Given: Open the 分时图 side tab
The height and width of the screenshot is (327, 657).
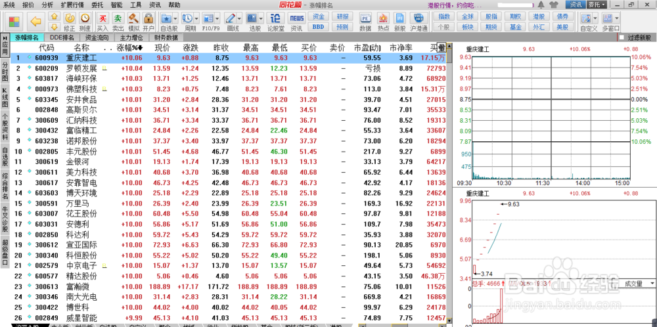Looking at the screenshot, I should (5, 72).
